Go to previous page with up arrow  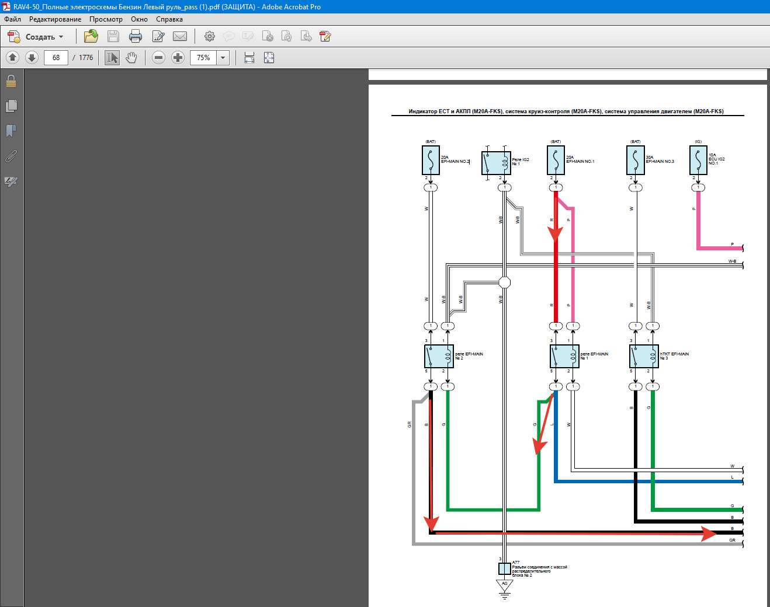[13, 58]
